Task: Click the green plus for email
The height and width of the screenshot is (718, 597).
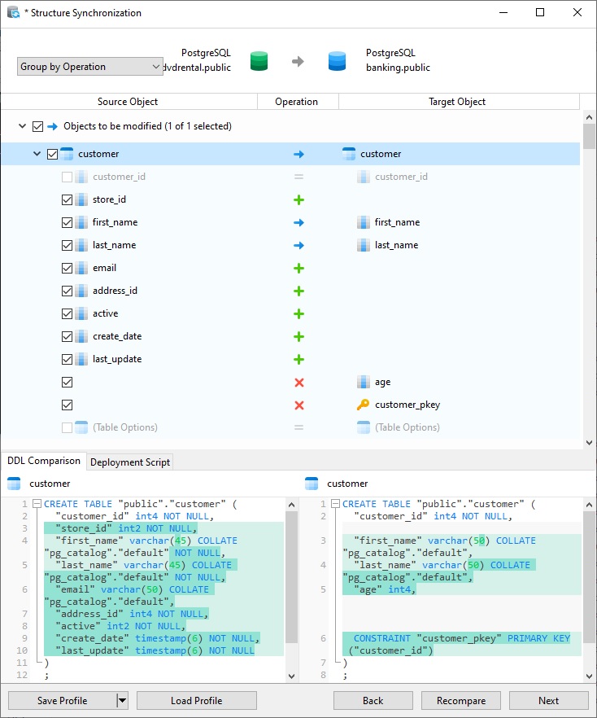Action: (298, 269)
